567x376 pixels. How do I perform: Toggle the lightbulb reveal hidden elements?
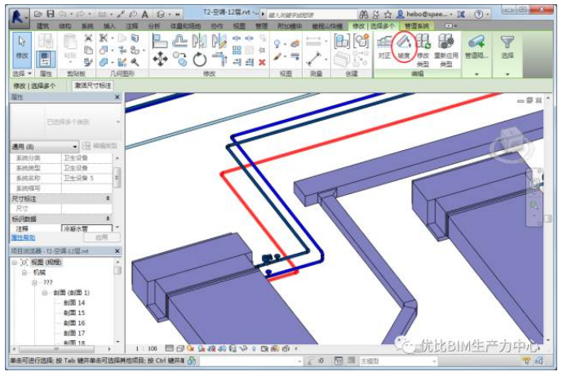pyautogui.click(x=254, y=348)
